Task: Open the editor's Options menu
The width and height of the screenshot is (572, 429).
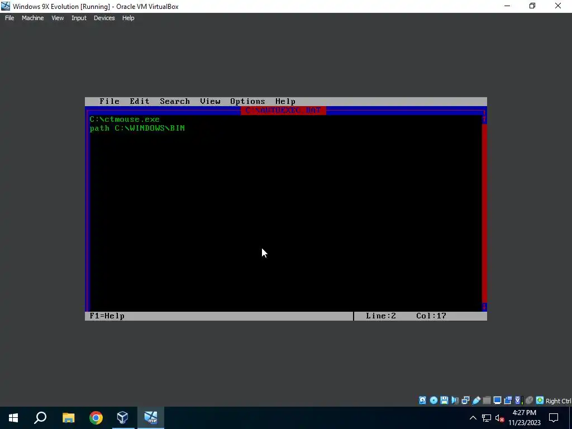Action: [247, 102]
